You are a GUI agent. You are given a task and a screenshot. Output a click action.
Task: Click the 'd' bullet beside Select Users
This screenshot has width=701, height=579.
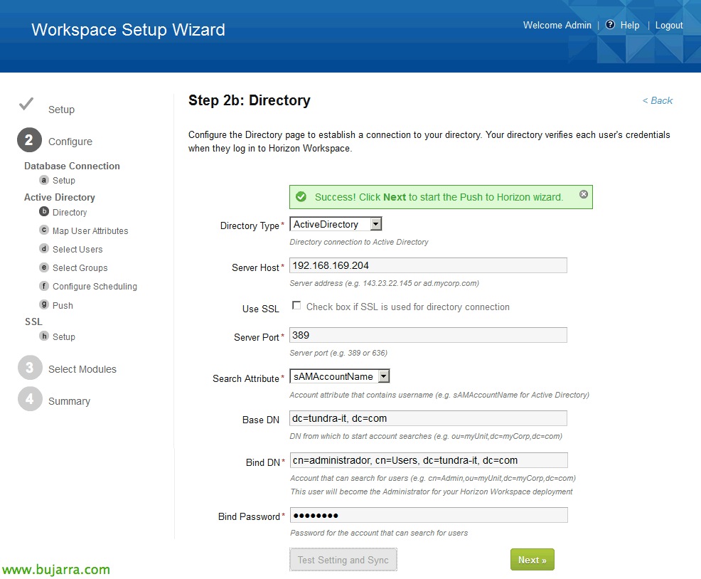(44, 248)
